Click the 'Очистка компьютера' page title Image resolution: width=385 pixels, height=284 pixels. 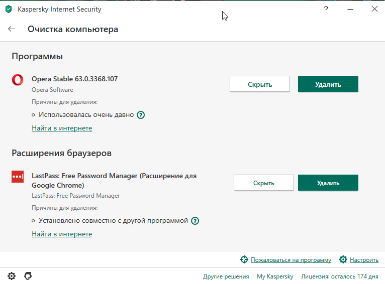pos(73,29)
